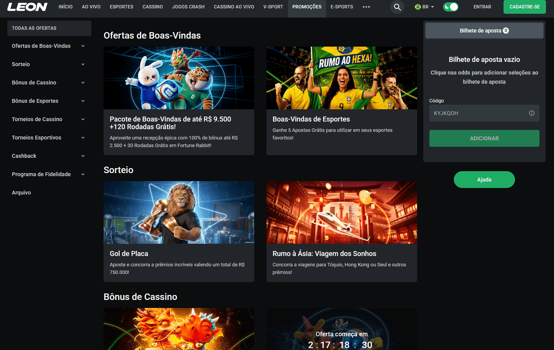Open Rumo à Ásia airplane image
Viewport: 554px width, 350px height.
point(342,212)
